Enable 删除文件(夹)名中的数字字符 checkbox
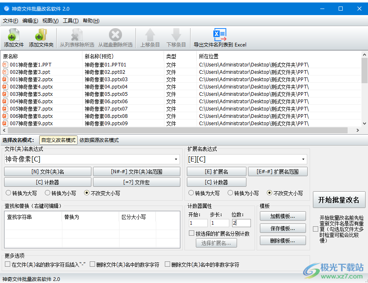 pyautogui.click(x=92, y=264)
